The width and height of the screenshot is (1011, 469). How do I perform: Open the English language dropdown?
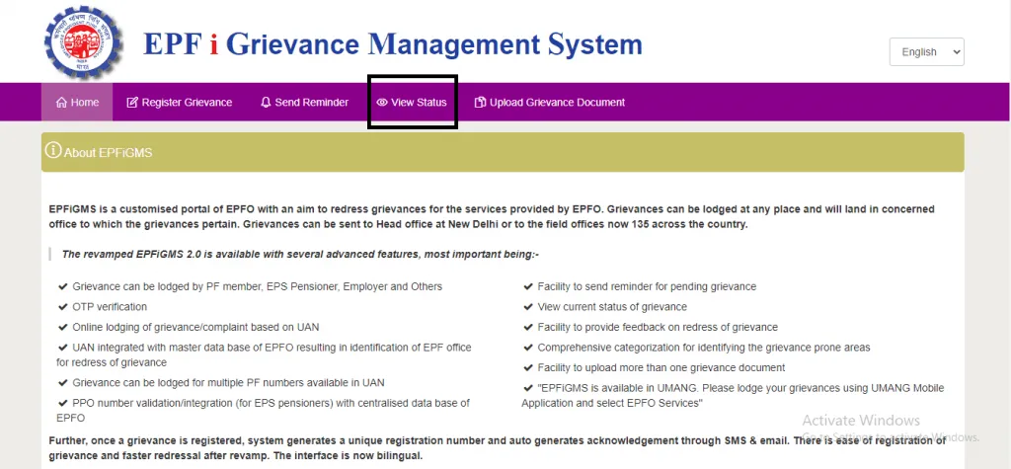[926, 52]
